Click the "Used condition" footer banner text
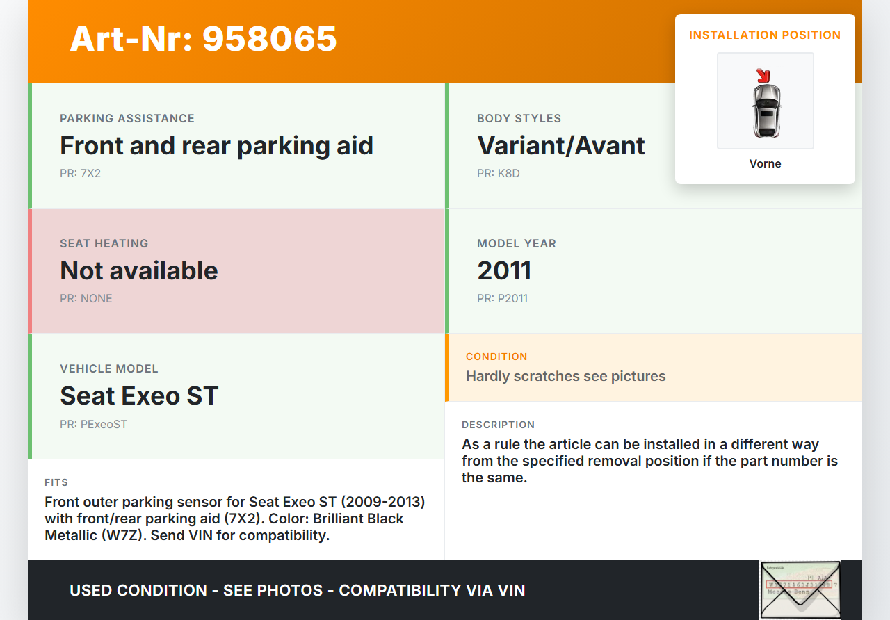The width and height of the screenshot is (890, 620). 297,591
